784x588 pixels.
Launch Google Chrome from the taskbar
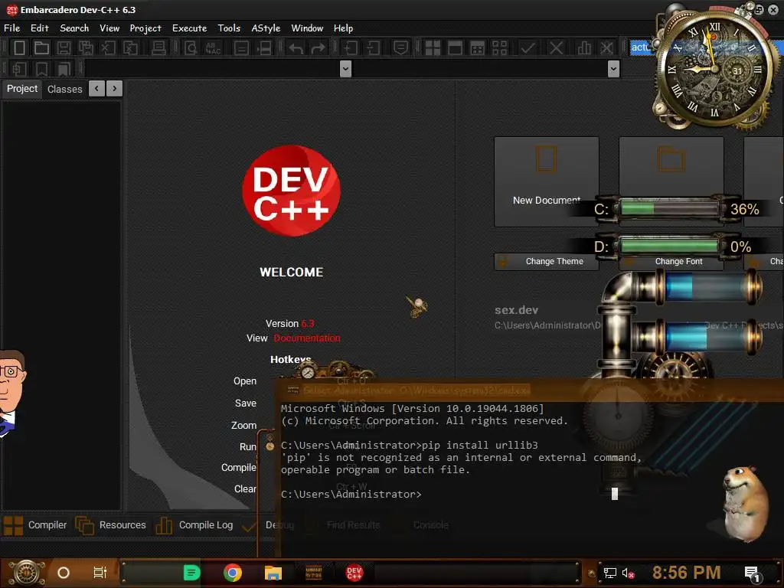point(233,573)
